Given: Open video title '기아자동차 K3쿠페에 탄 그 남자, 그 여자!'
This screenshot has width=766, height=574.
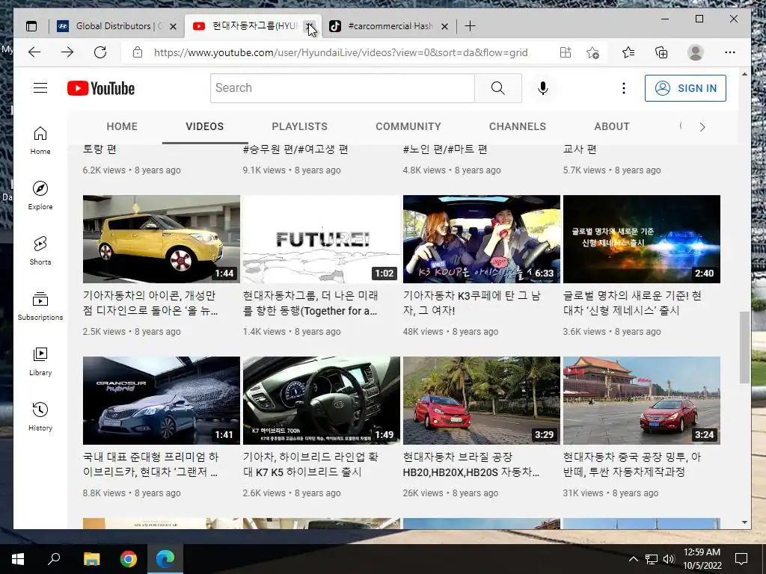Looking at the screenshot, I should [471, 303].
